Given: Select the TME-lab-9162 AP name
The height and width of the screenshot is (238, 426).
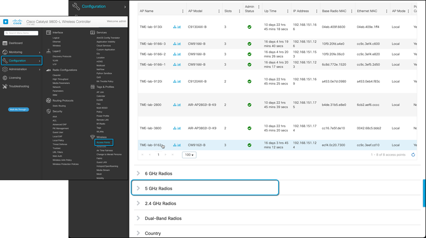Looking at the screenshot, I should (x=151, y=145).
